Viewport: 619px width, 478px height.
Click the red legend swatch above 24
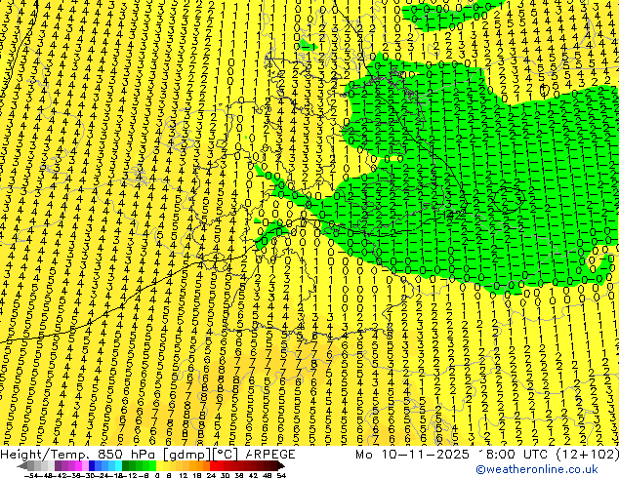click(x=213, y=466)
